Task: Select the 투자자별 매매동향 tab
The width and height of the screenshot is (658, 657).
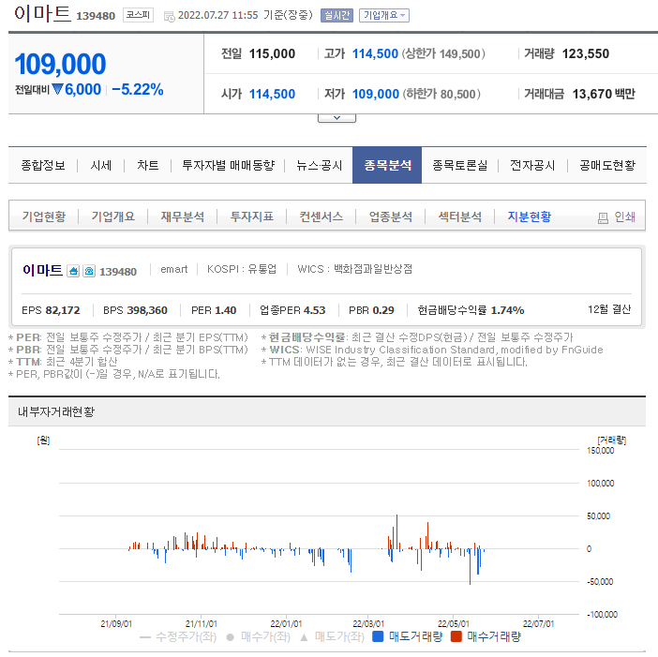Action: pos(229,165)
